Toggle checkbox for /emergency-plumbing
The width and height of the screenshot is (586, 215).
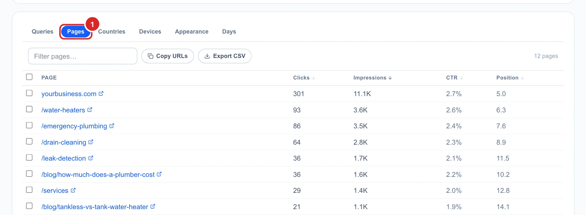click(x=29, y=125)
